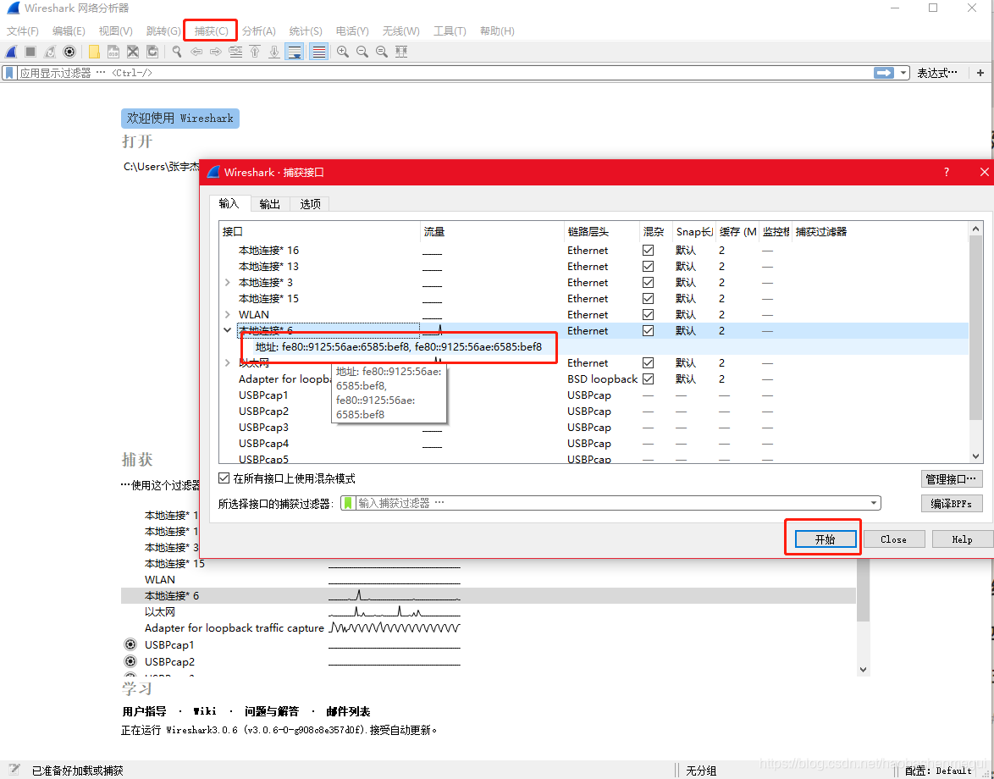Expand WLAN interface row in dialog

(228, 314)
